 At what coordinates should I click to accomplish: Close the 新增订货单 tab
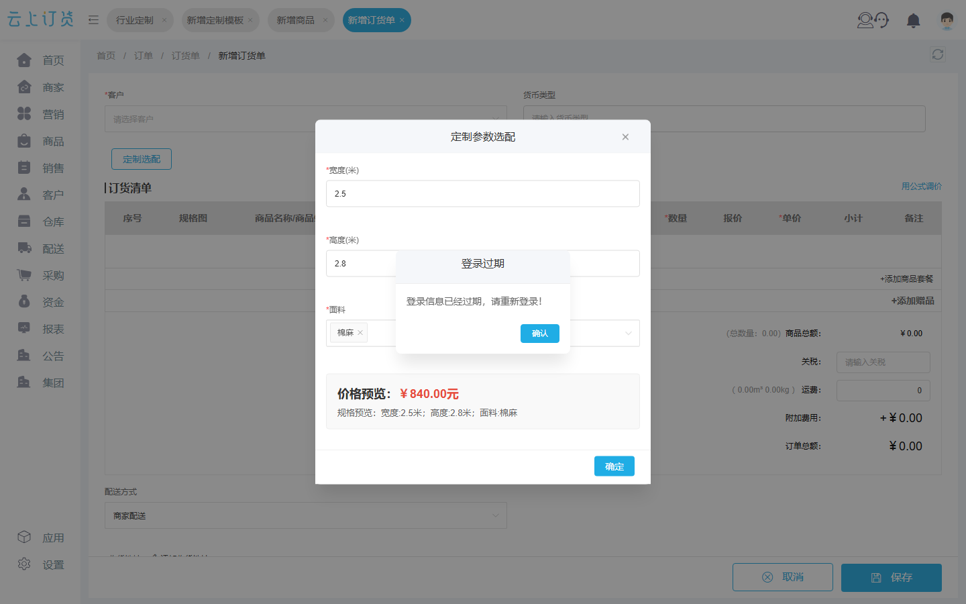coord(402,20)
